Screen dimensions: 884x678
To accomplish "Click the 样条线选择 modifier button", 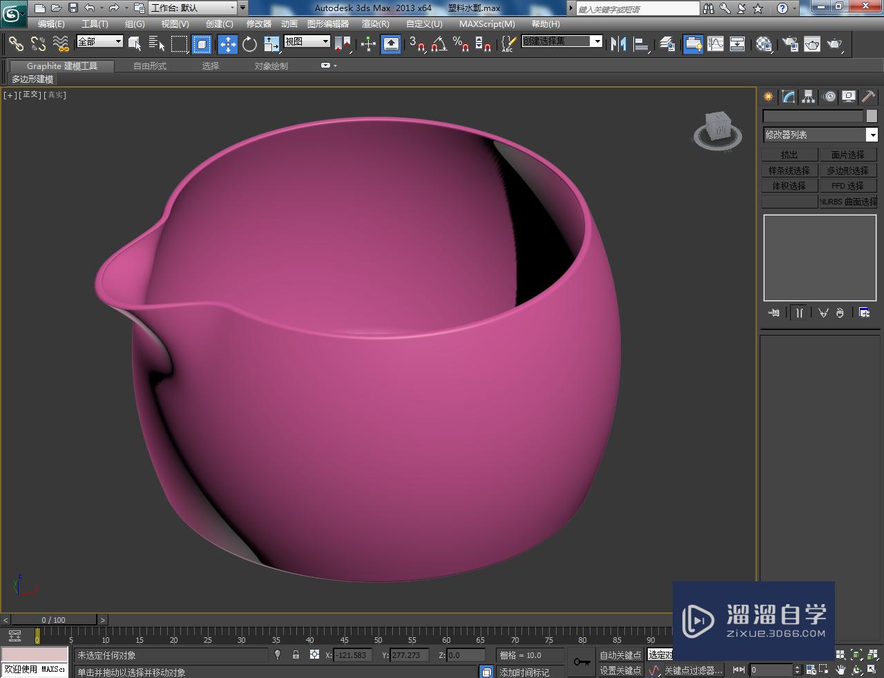I will (x=789, y=171).
